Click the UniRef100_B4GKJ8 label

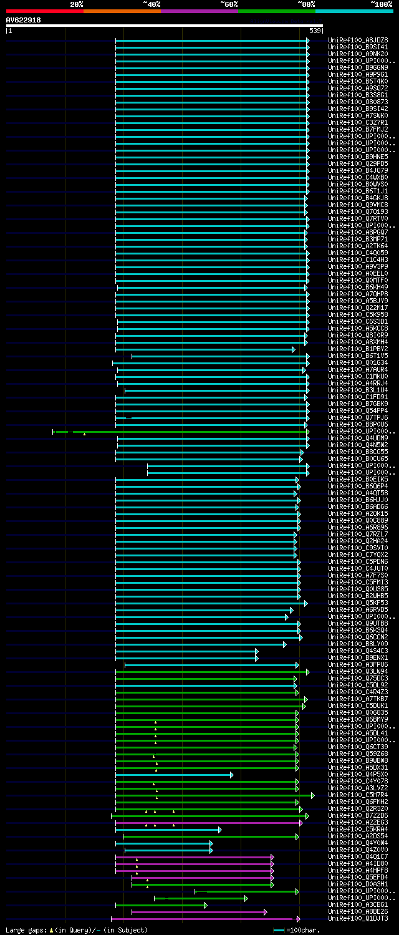pyautogui.click(x=359, y=198)
